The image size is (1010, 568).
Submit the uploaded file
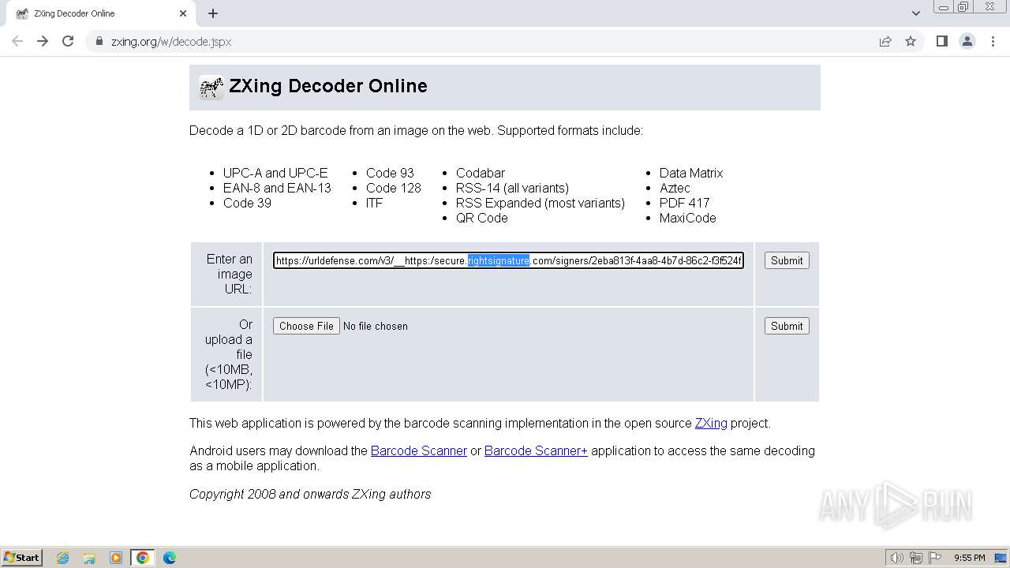(787, 326)
